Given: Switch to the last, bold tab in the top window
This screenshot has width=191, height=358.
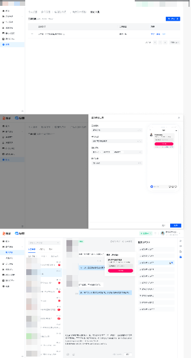Looking at the screenshot, I should (x=95, y=12).
